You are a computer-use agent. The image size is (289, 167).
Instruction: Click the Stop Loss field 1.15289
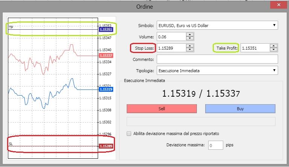click(171, 48)
